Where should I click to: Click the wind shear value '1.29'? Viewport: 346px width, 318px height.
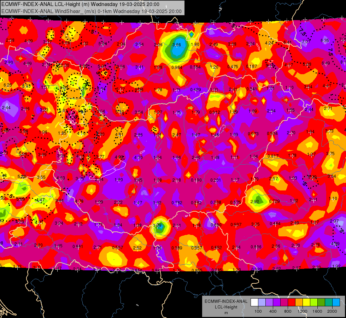[157, 225]
